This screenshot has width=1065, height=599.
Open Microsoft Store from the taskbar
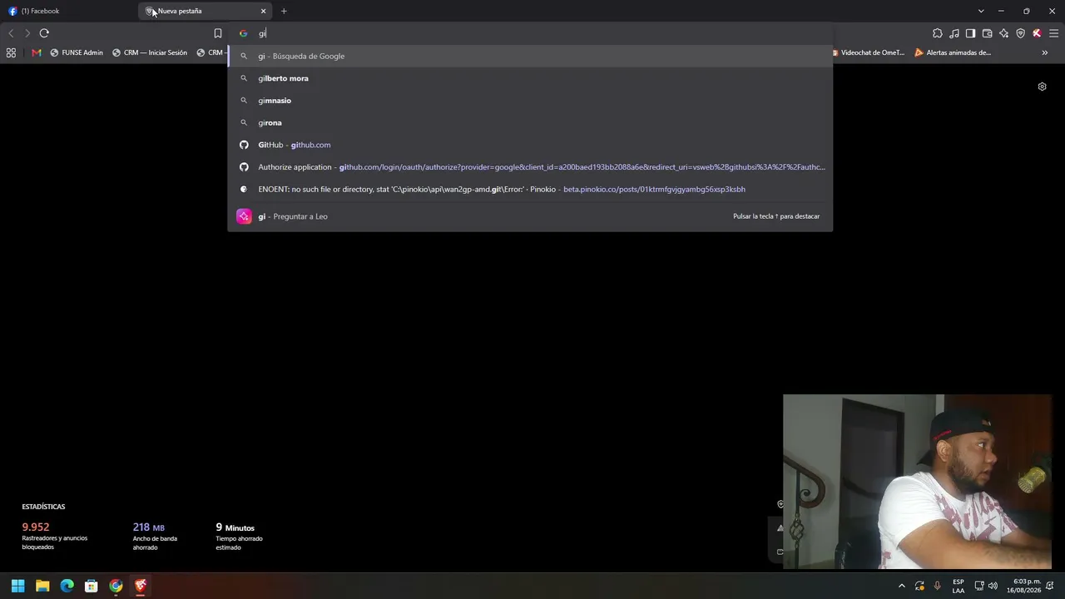(x=92, y=586)
